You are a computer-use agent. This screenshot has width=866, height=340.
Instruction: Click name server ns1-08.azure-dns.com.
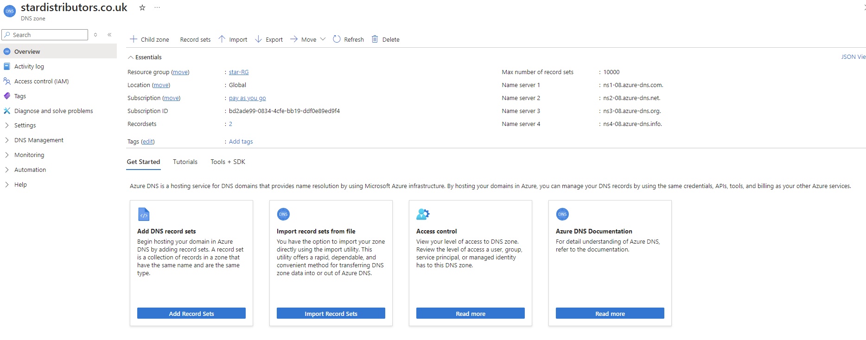tap(633, 85)
